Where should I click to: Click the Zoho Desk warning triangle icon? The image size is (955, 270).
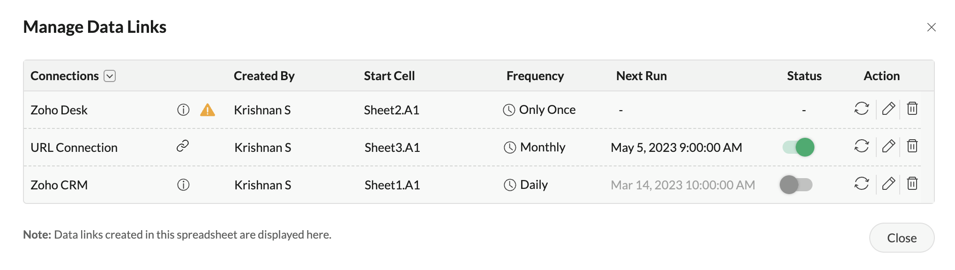point(207,110)
